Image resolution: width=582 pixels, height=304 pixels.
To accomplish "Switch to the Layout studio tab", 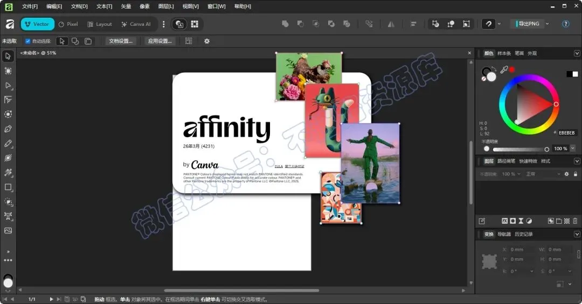I will click(100, 24).
